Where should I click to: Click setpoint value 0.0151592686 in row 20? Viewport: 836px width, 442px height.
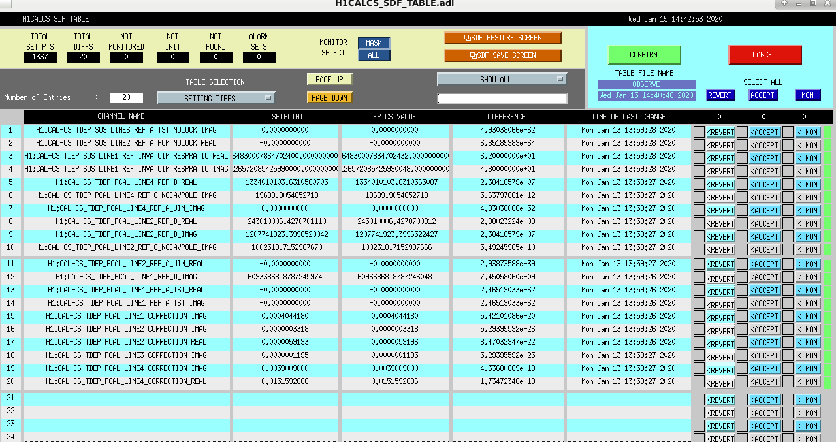click(286, 381)
